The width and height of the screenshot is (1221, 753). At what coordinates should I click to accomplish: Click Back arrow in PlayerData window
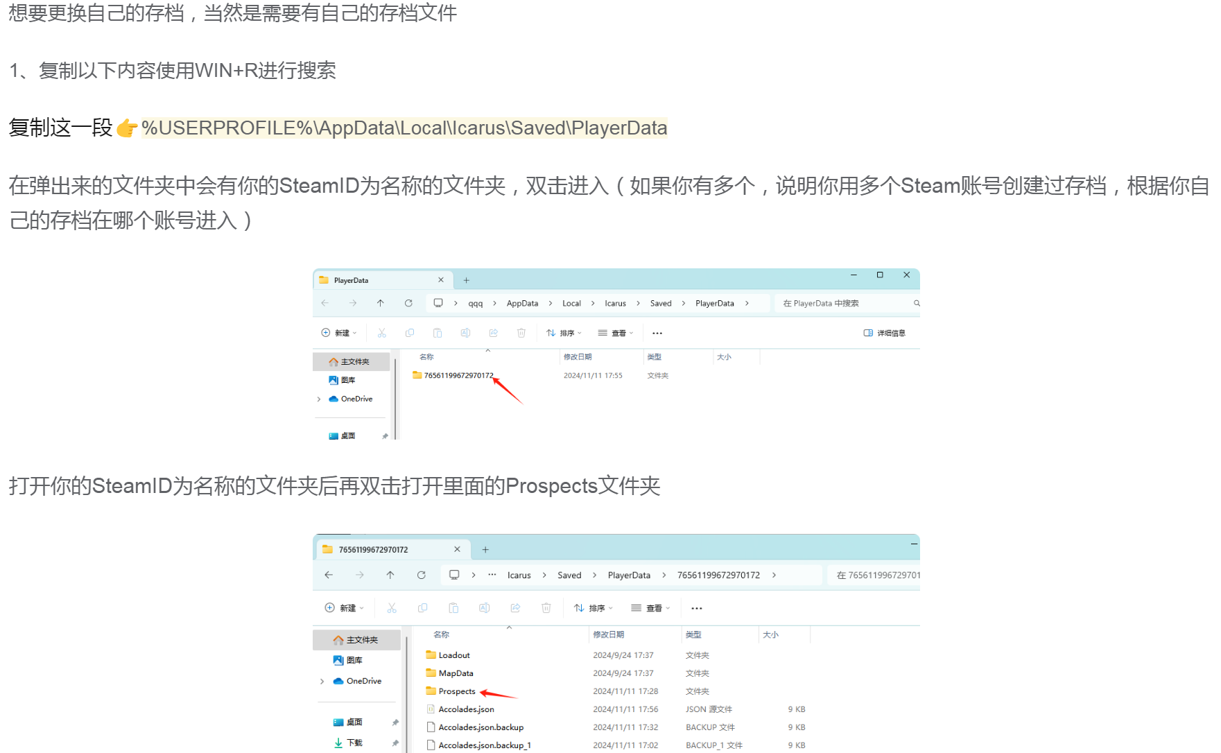tap(325, 303)
